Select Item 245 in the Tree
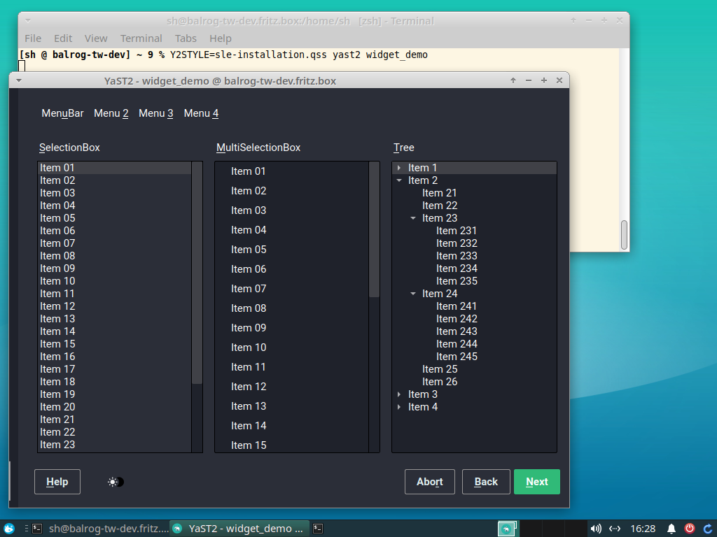 [457, 357]
